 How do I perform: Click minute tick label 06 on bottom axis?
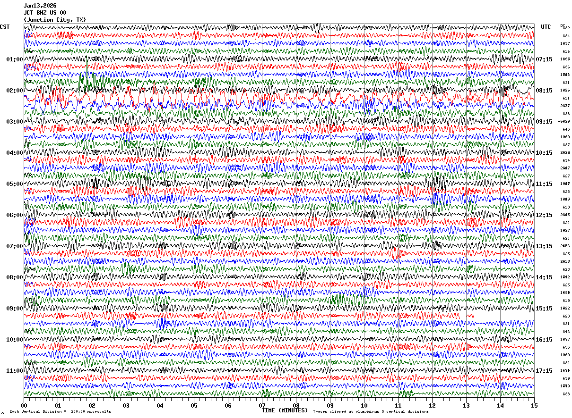click(x=228, y=405)
